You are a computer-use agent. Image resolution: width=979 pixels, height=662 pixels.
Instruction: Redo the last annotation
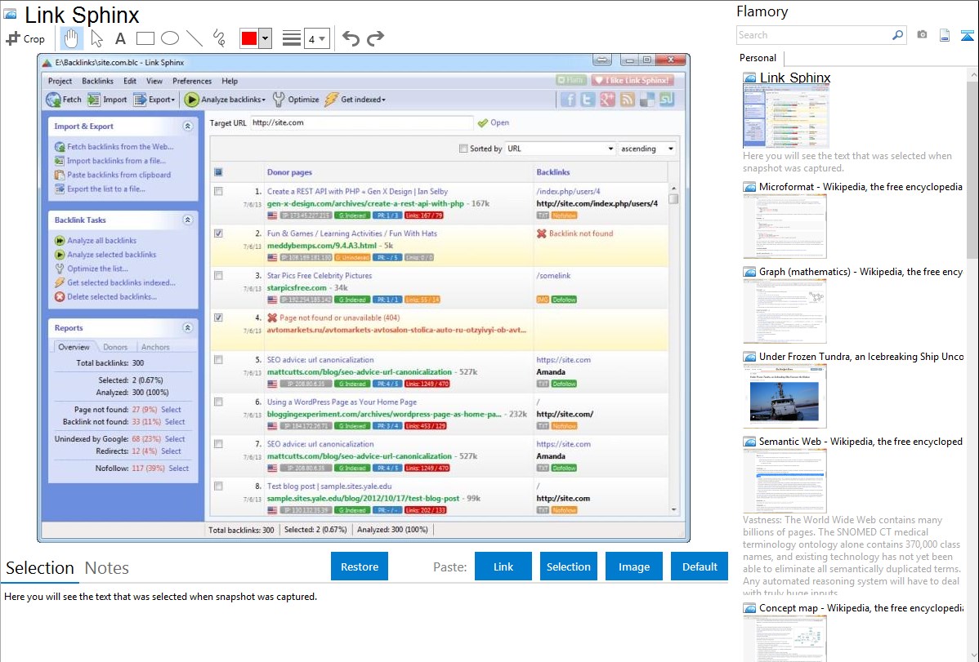coord(375,38)
